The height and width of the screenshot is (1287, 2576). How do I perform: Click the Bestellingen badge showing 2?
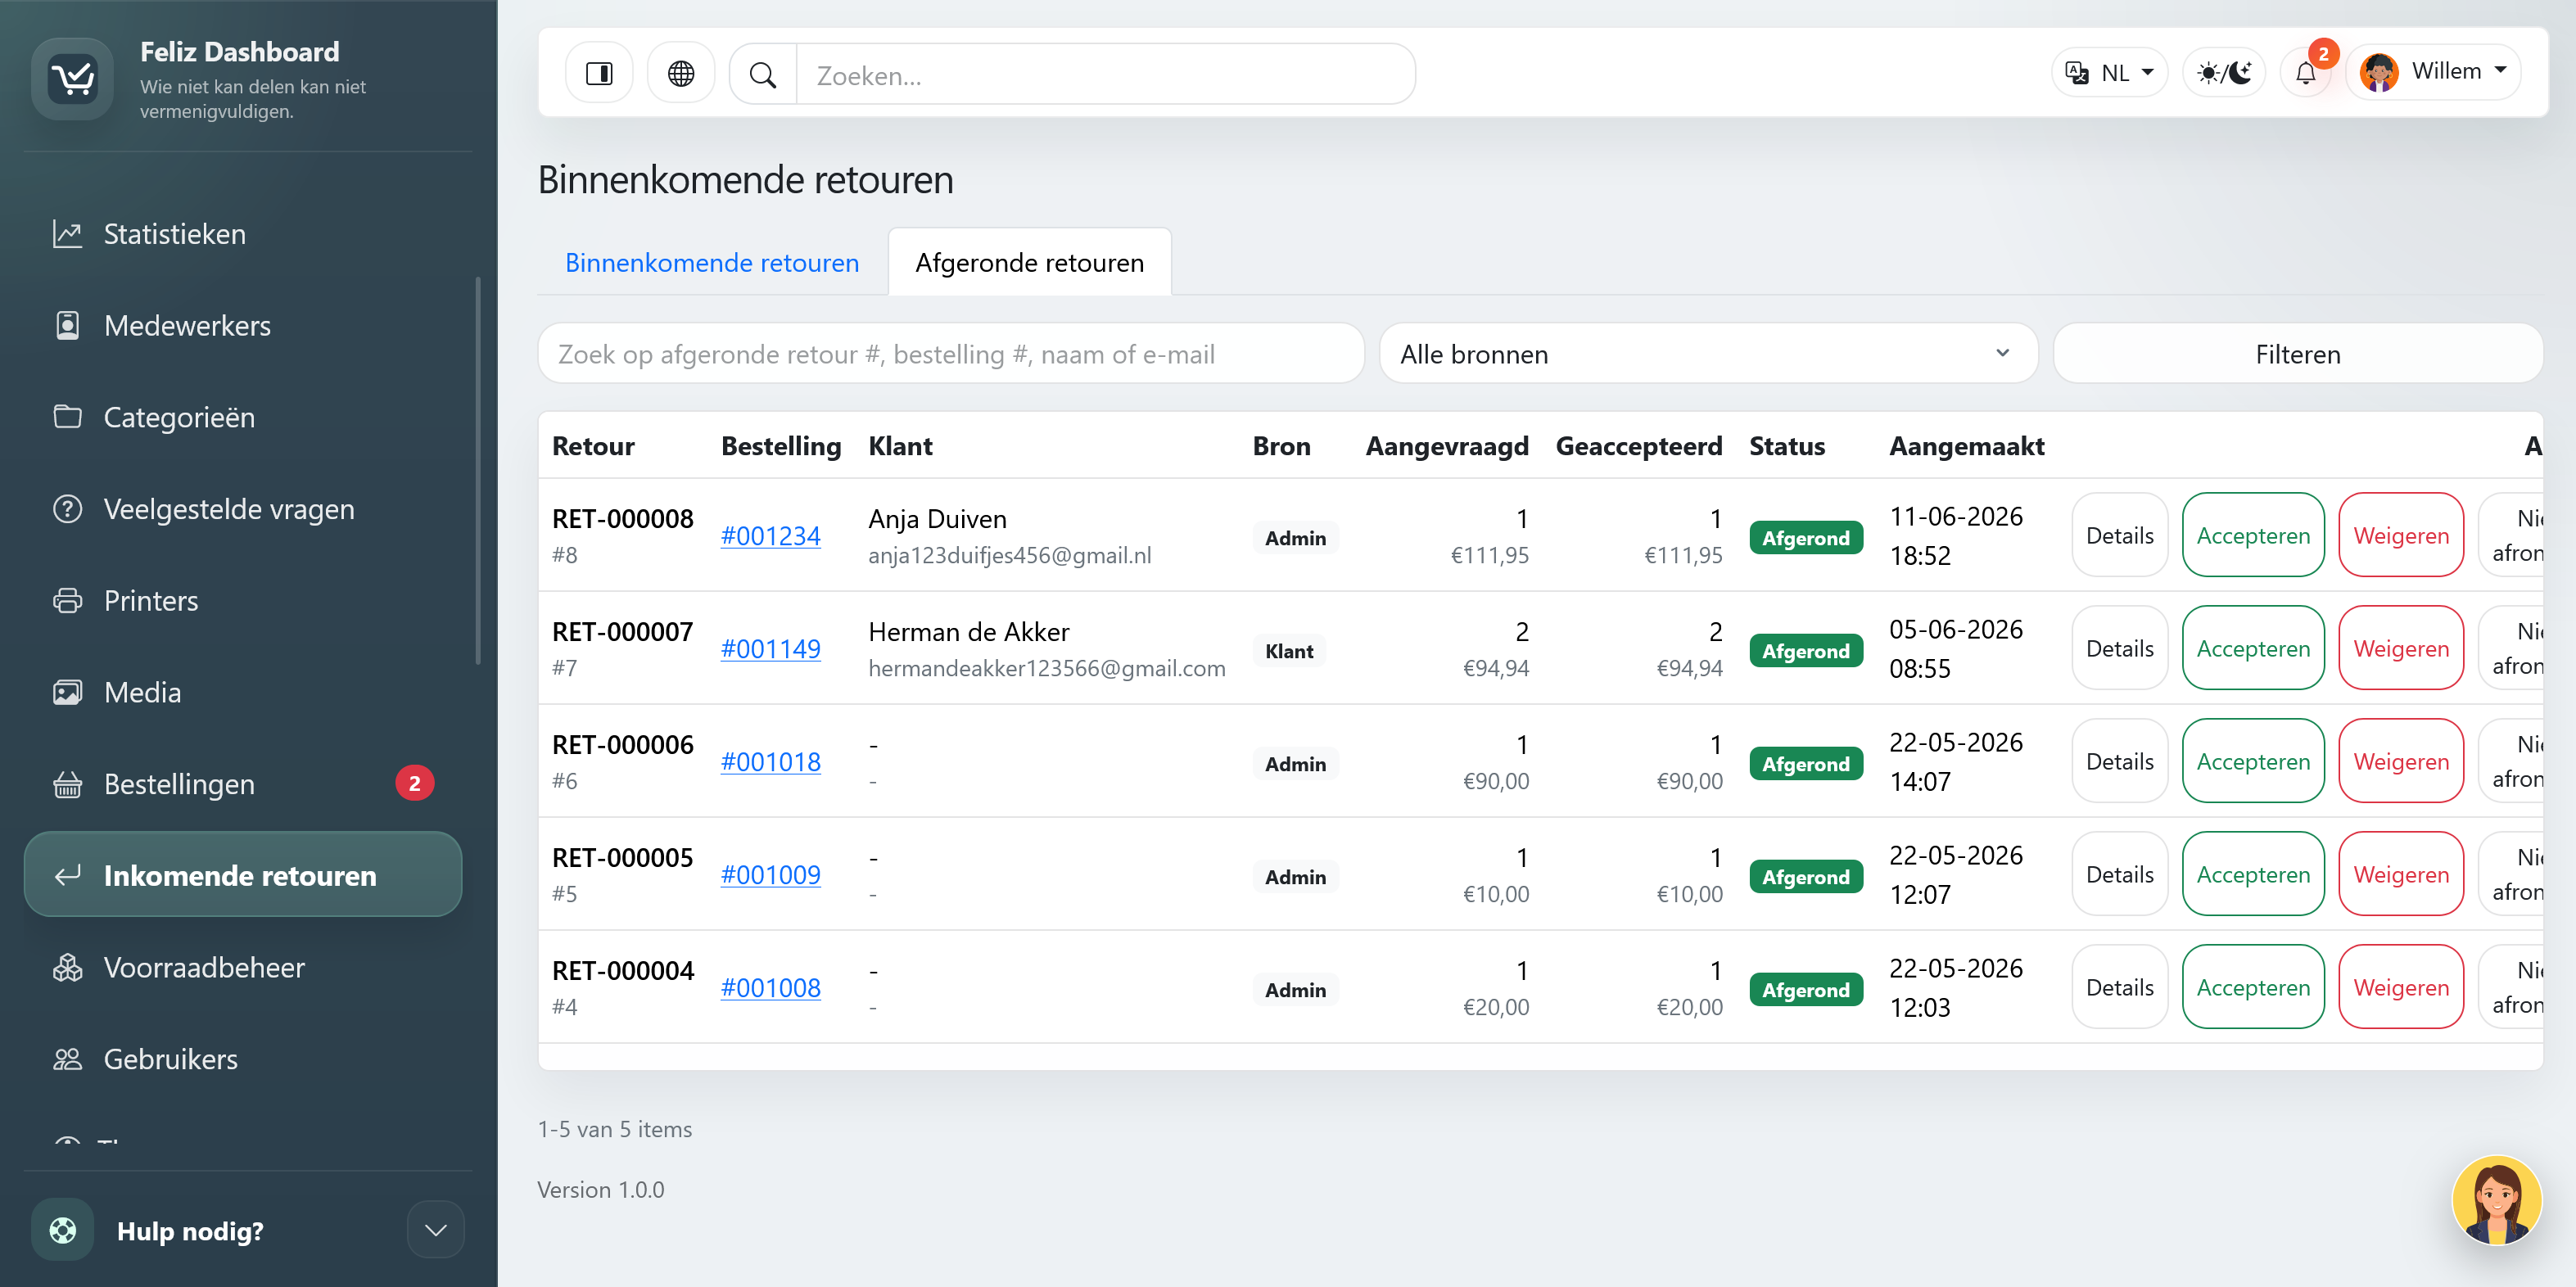tap(414, 783)
